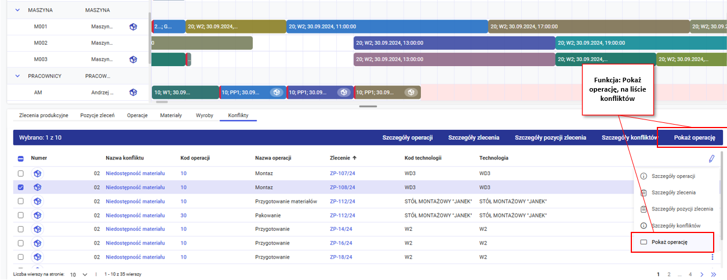Switch to the Zlecenia produkcyjne tab

click(x=43, y=115)
